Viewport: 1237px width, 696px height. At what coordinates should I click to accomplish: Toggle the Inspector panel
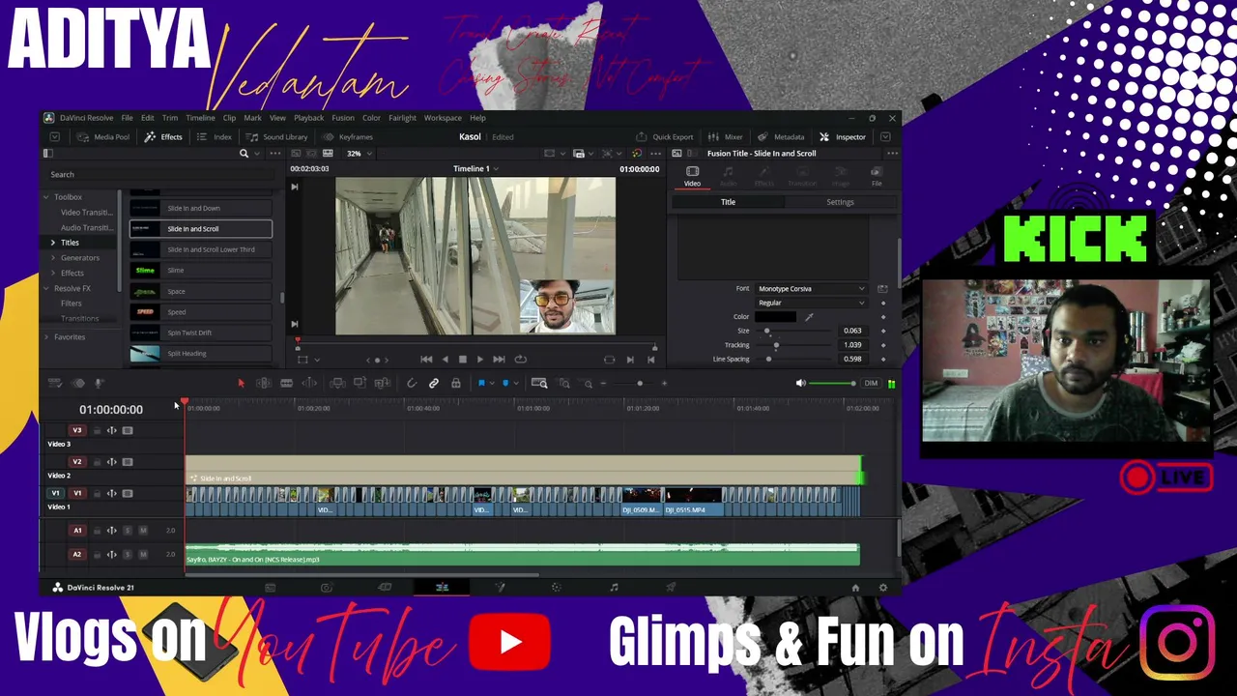pos(843,137)
